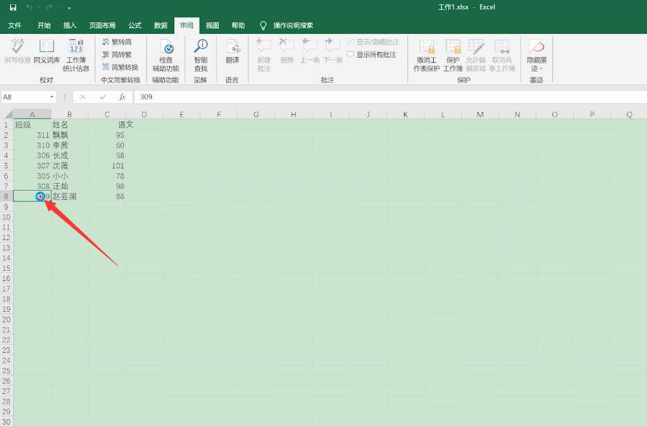647x426 pixels.
Task: Click formula bar showing 309
Action: tap(390, 97)
